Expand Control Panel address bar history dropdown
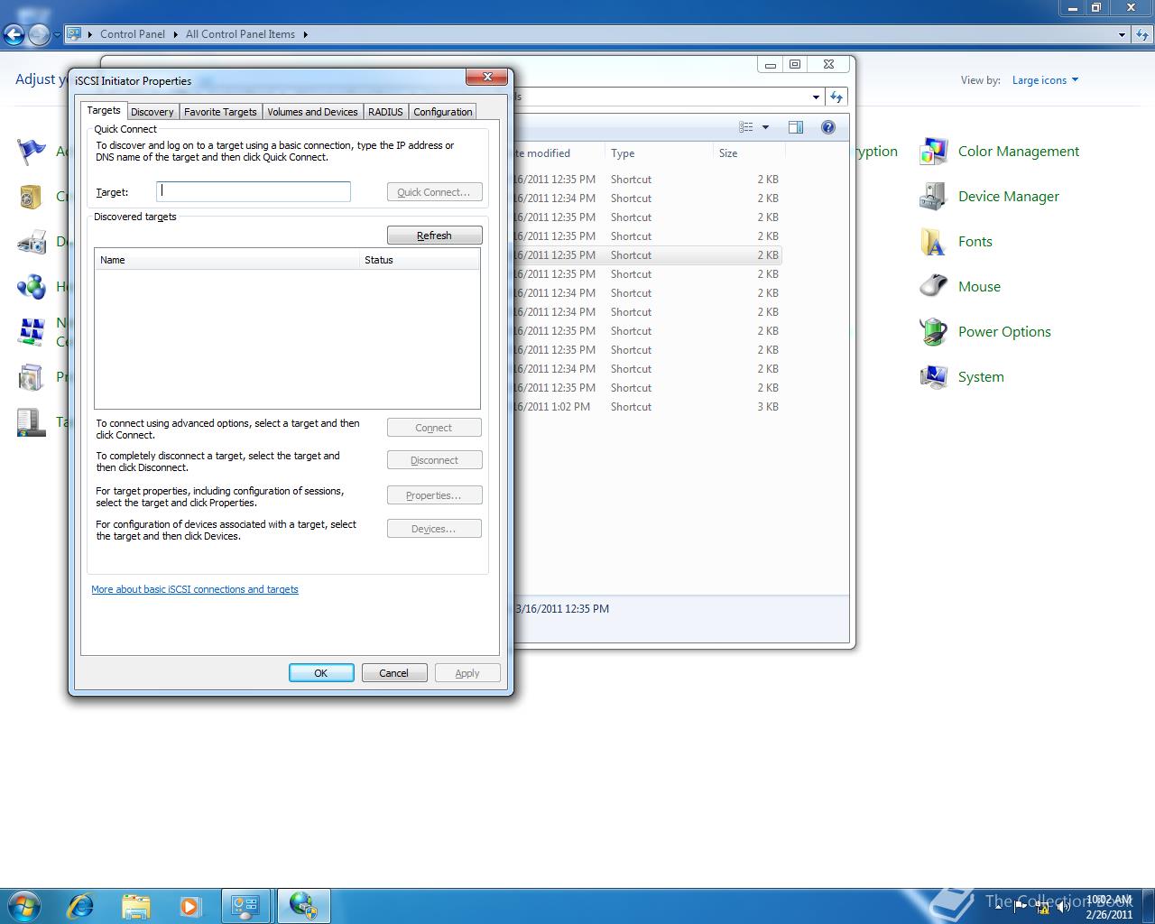The width and height of the screenshot is (1155, 924). click(x=1122, y=34)
